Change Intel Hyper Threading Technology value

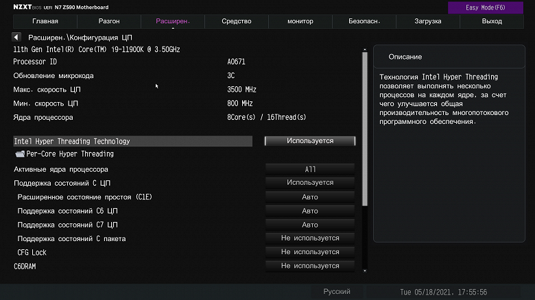[310, 141]
